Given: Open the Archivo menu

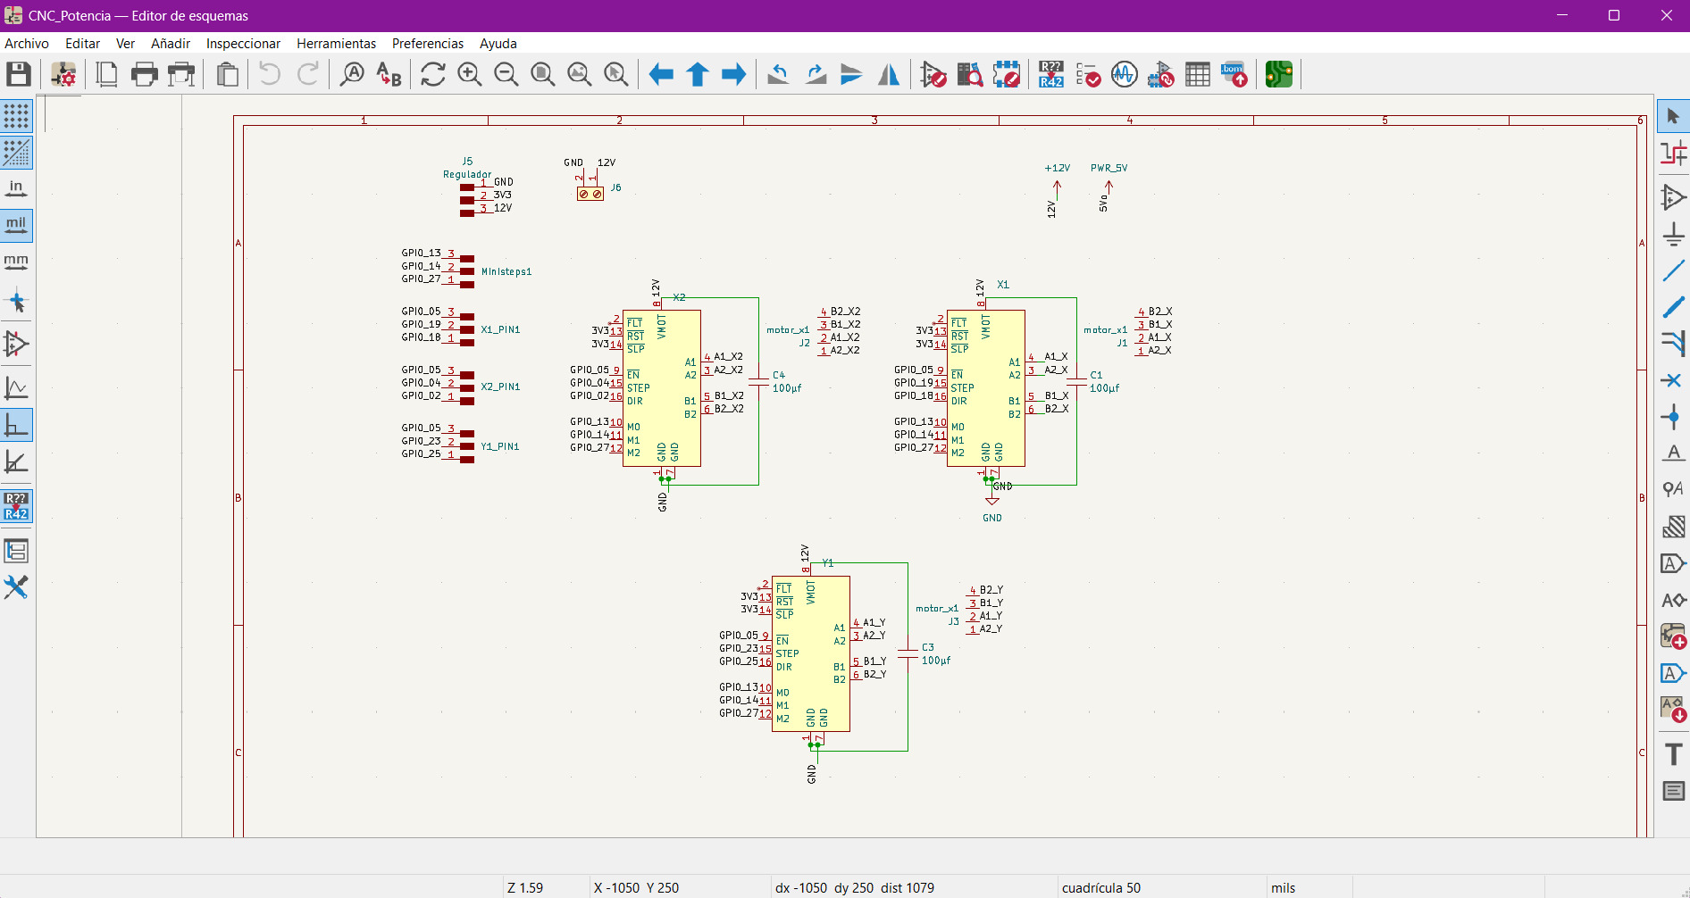Looking at the screenshot, I should (27, 43).
